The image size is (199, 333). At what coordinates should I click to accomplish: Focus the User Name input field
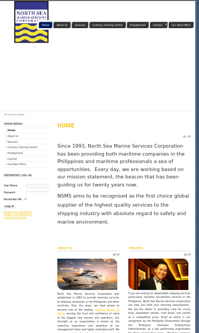38,186
